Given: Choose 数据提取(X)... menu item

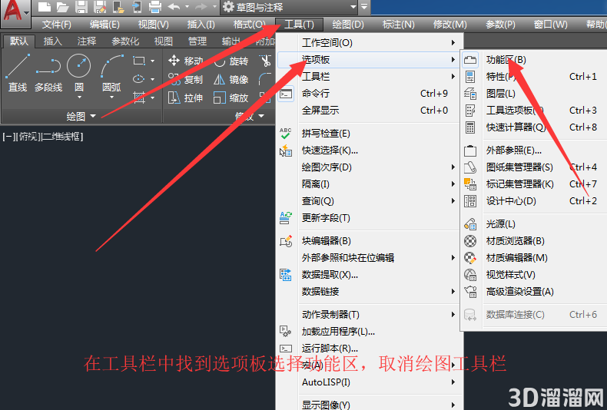Looking at the screenshot, I should click(369, 275).
